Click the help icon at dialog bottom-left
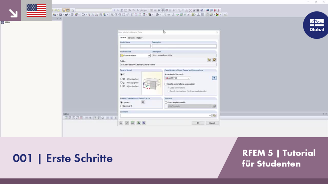The image size is (328, 184). (x=121, y=123)
